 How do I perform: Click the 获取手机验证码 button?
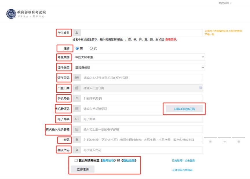click(x=184, y=109)
